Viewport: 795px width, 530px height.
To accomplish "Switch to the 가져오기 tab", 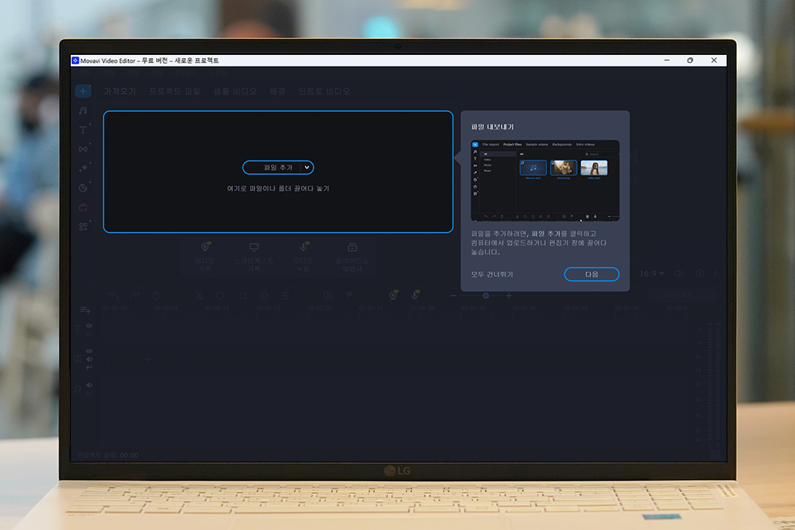I will coord(120,91).
